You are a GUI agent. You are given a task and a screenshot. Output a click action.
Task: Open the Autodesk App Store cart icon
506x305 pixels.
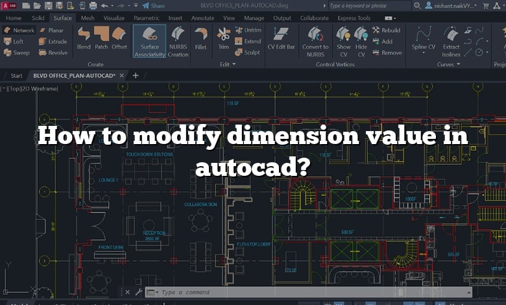[486, 5]
